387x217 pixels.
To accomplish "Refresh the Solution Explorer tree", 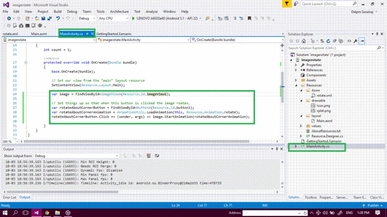I will (328, 41).
